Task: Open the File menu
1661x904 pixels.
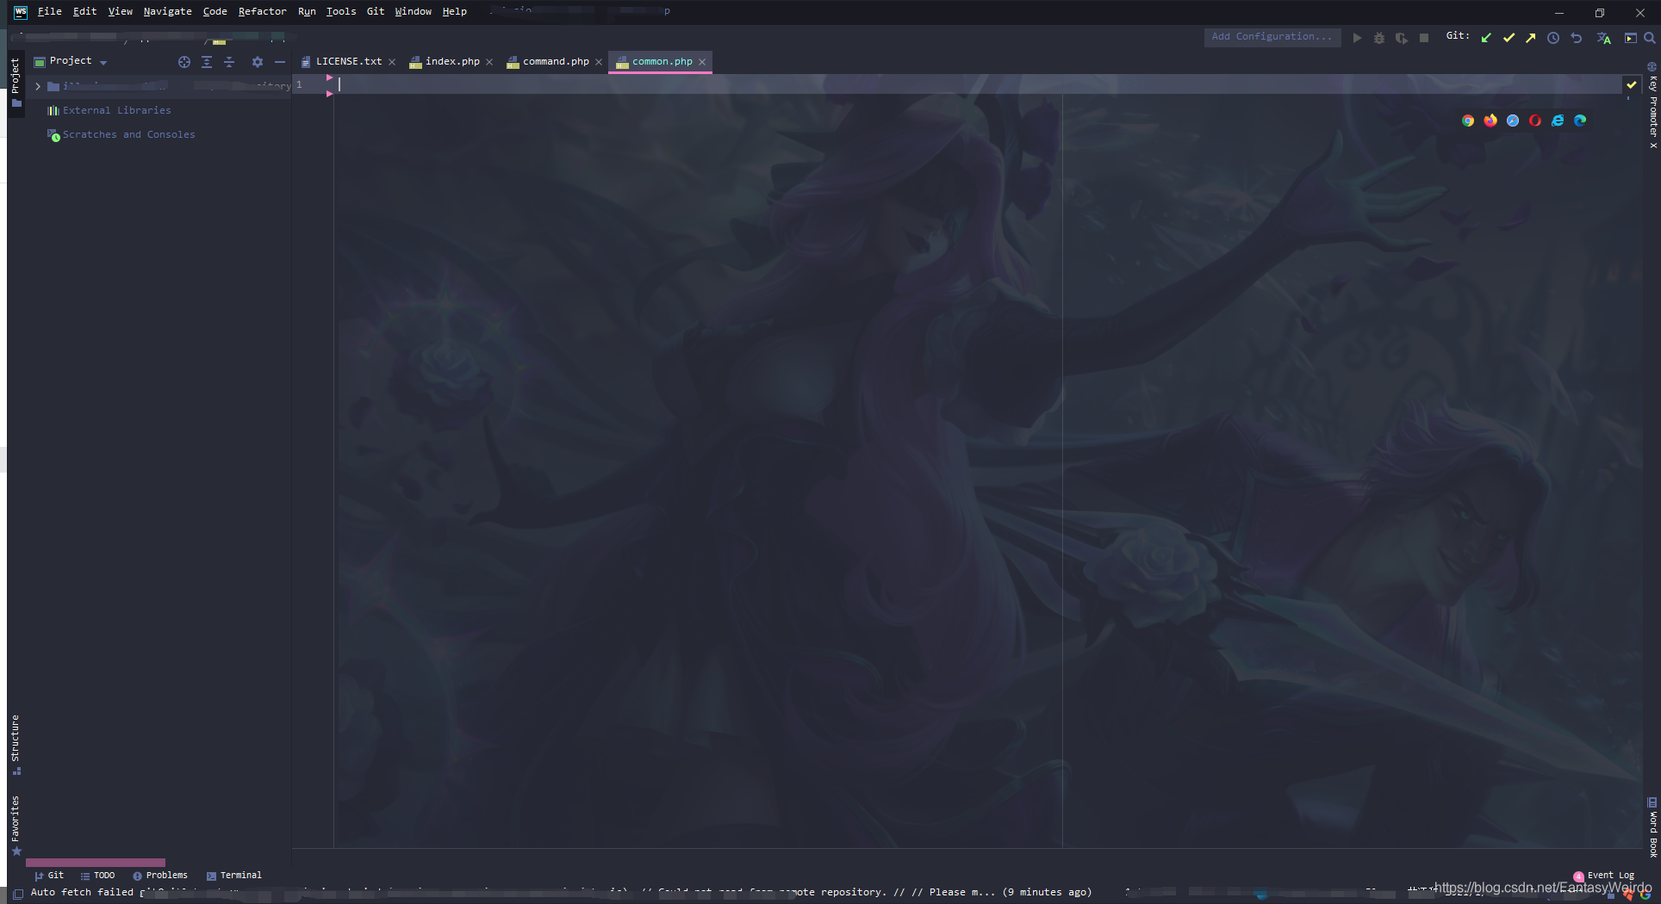Action: tap(49, 11)
